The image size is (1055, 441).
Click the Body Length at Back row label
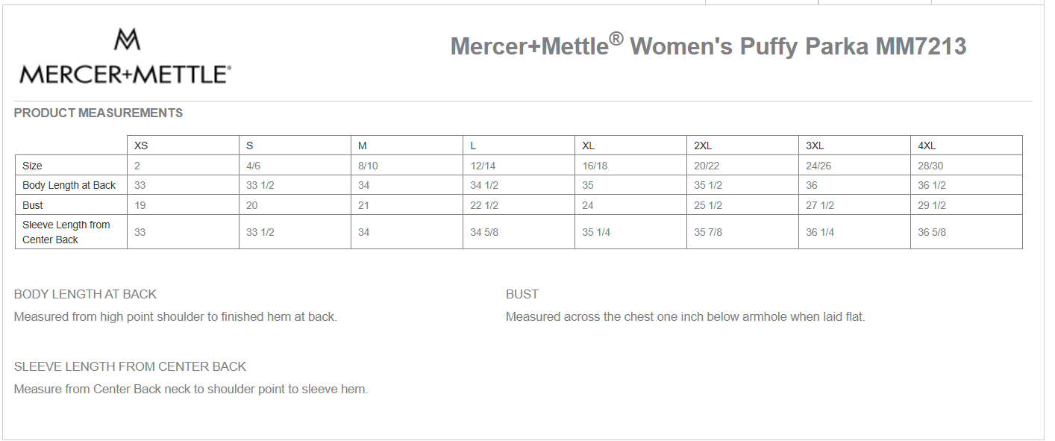coord(69,185)
